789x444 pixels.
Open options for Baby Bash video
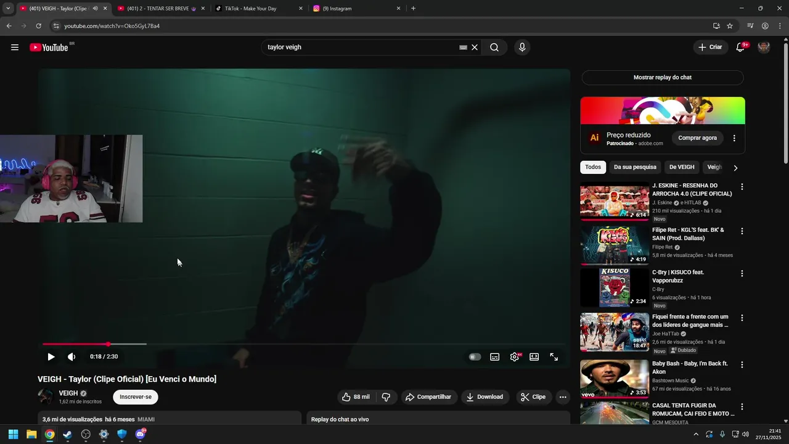point(742,364)
